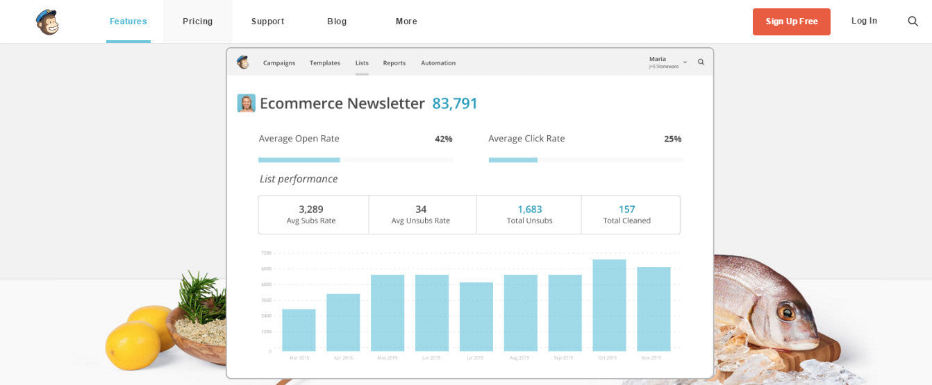932x385 pixels.
Task: Open the More navigation menu
Action: (406, 22)
